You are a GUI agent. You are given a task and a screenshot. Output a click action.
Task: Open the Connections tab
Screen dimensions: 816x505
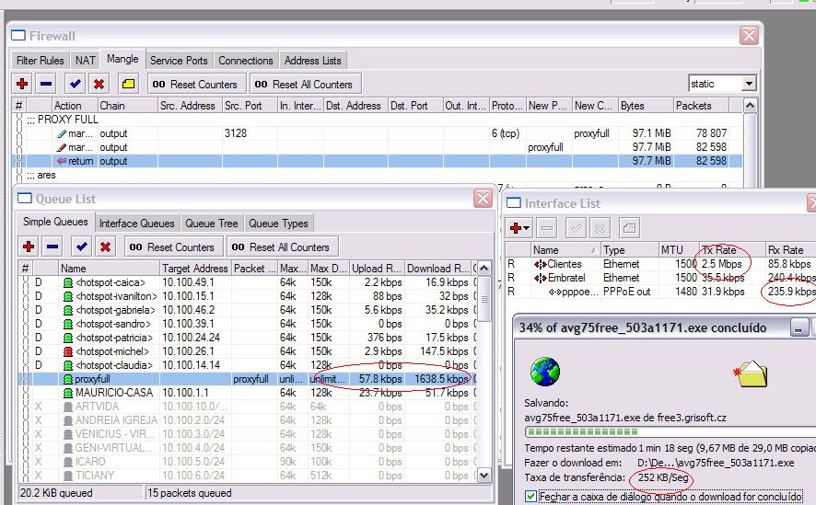246,61
